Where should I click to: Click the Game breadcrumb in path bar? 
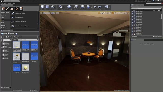pyautogui.click(x=10, y=37)
